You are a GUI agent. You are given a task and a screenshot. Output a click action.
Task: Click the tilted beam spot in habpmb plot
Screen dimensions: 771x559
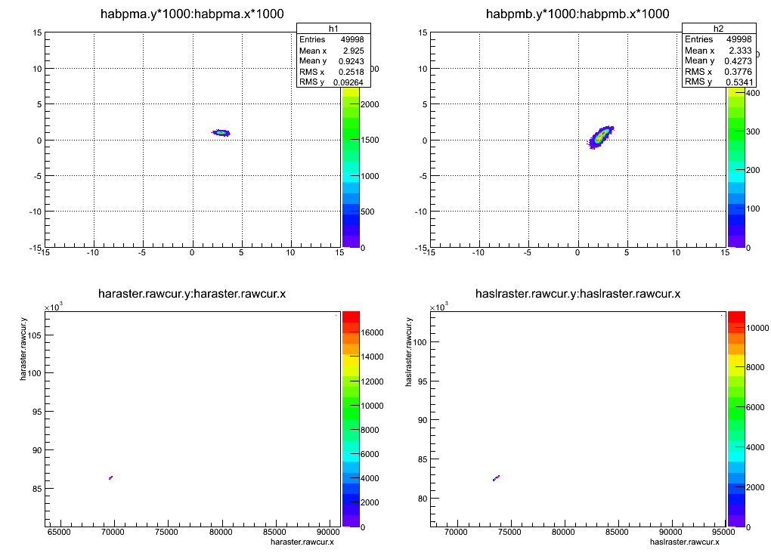click(x=601, y=137)
